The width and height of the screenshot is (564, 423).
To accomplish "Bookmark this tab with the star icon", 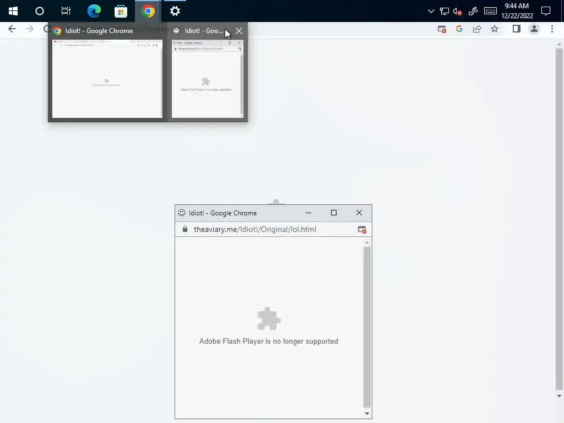I will [495, 29].
